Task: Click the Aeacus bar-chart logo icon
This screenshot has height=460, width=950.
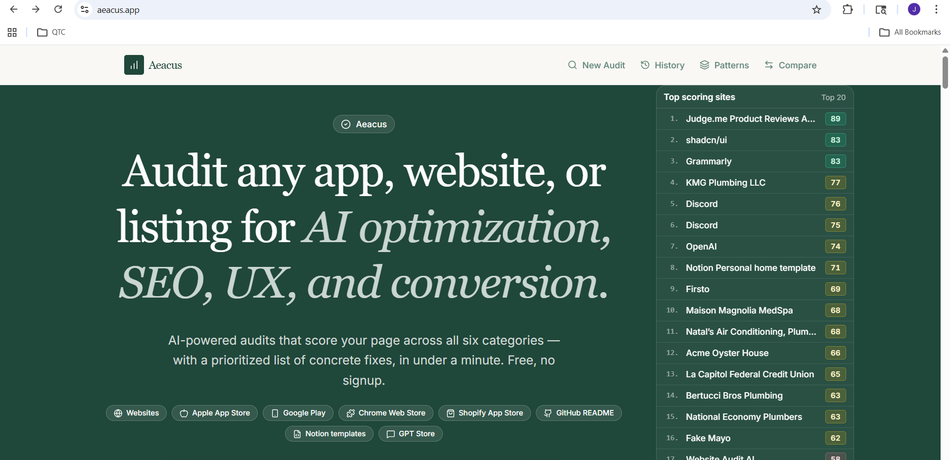Action: [134, 65]
